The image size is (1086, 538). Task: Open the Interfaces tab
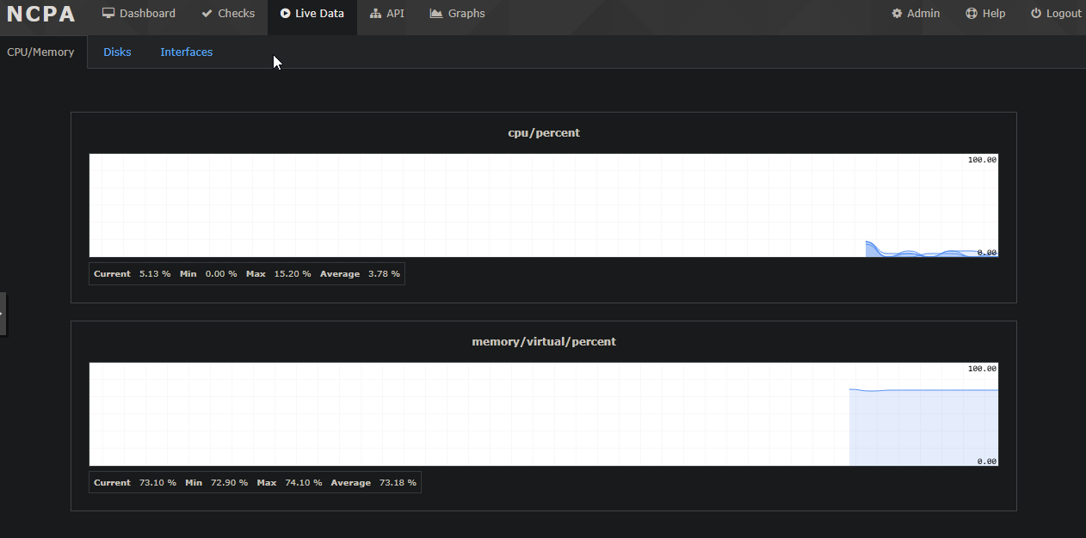point(186,52)
